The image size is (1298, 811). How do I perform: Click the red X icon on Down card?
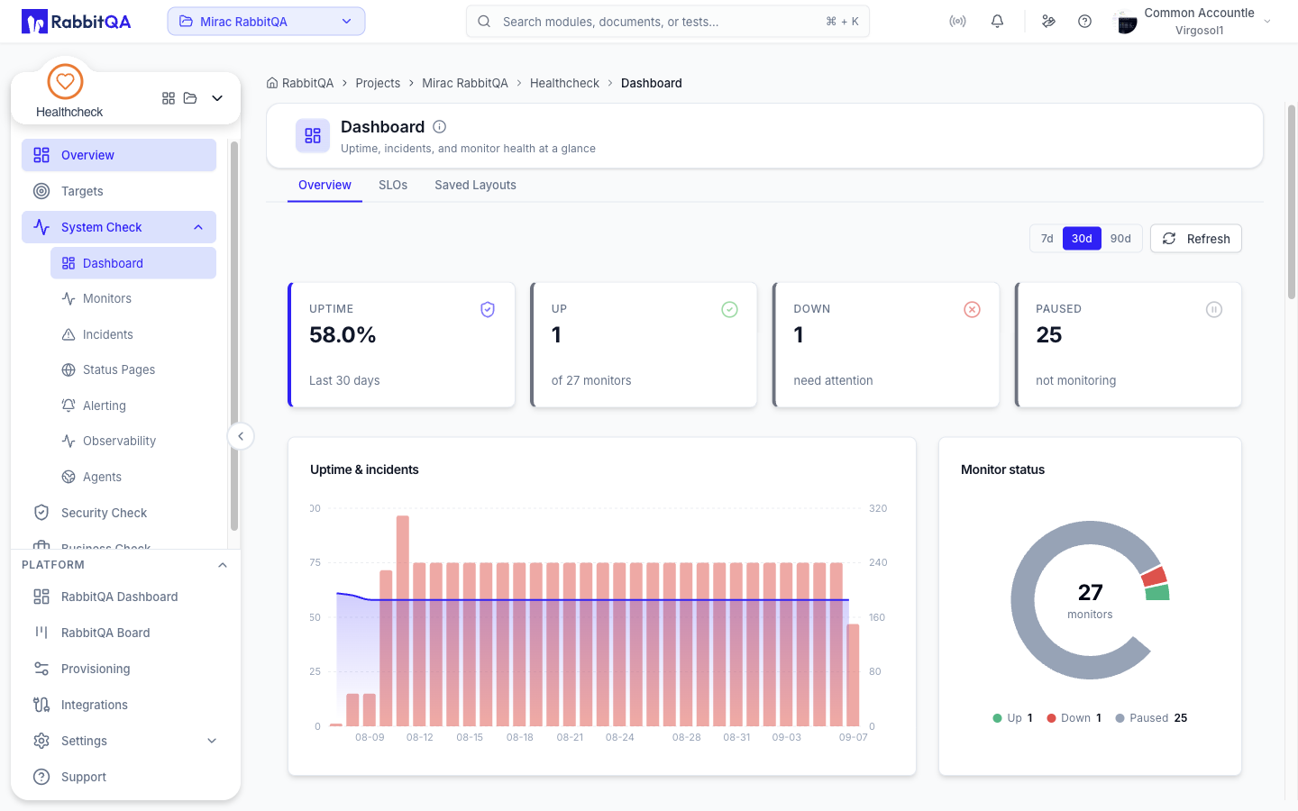(972, 310)
